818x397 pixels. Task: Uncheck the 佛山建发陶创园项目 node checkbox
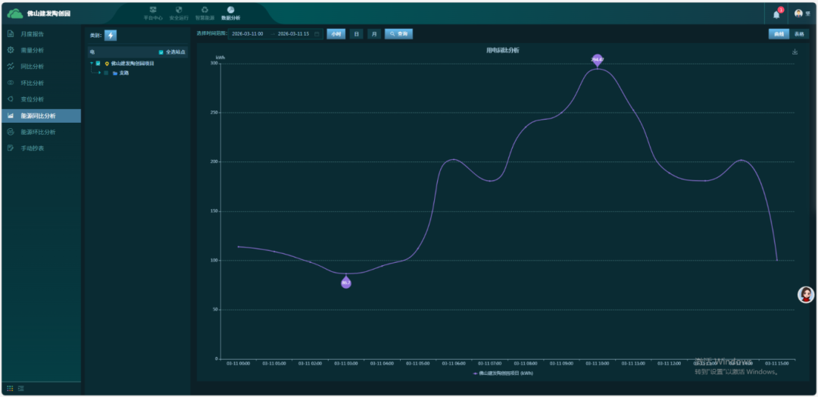pyautogui.click(x=98, y=64)
